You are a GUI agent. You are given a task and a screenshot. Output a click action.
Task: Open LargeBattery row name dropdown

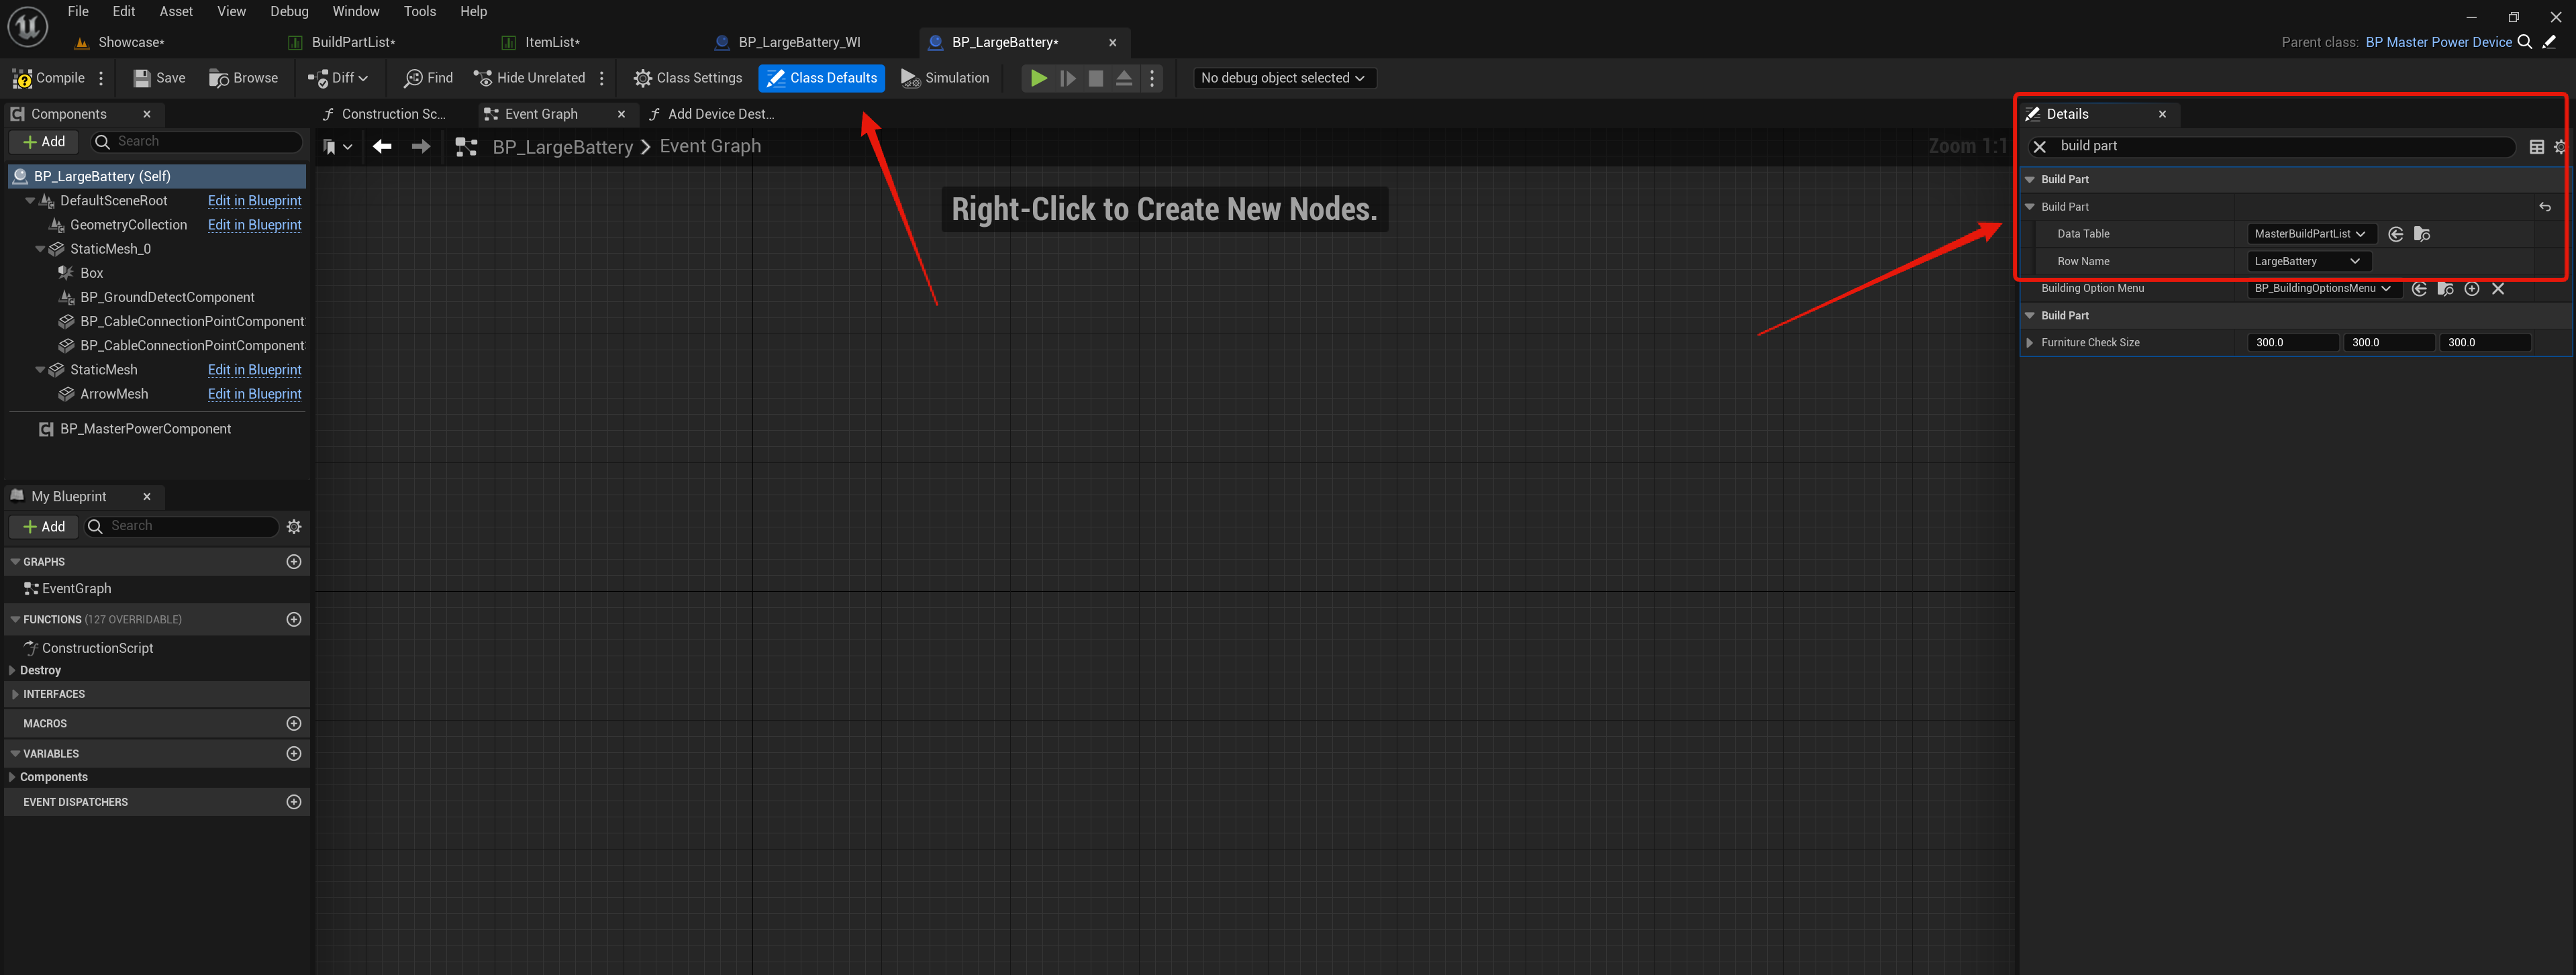2307,261
